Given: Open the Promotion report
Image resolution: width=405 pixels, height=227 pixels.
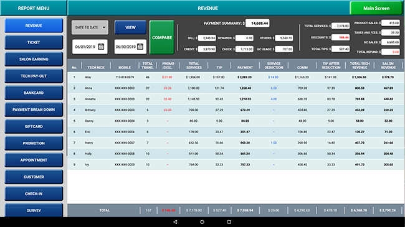Looking at the screenshot, I should tap(34, 143).
